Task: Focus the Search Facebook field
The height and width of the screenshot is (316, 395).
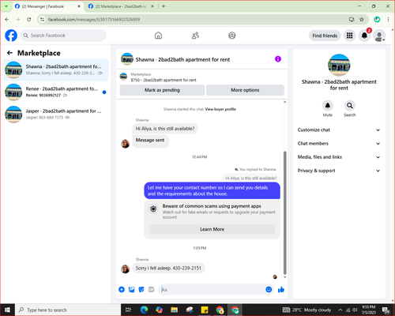Action: (63, 36)
